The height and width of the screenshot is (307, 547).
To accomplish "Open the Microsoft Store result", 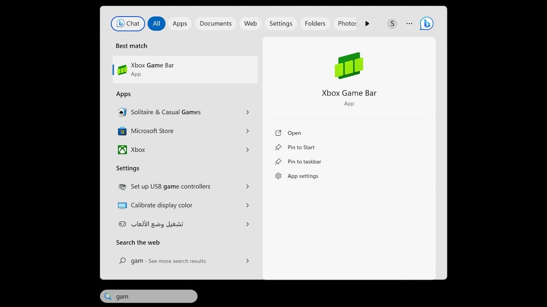I will tap(185, 131).
